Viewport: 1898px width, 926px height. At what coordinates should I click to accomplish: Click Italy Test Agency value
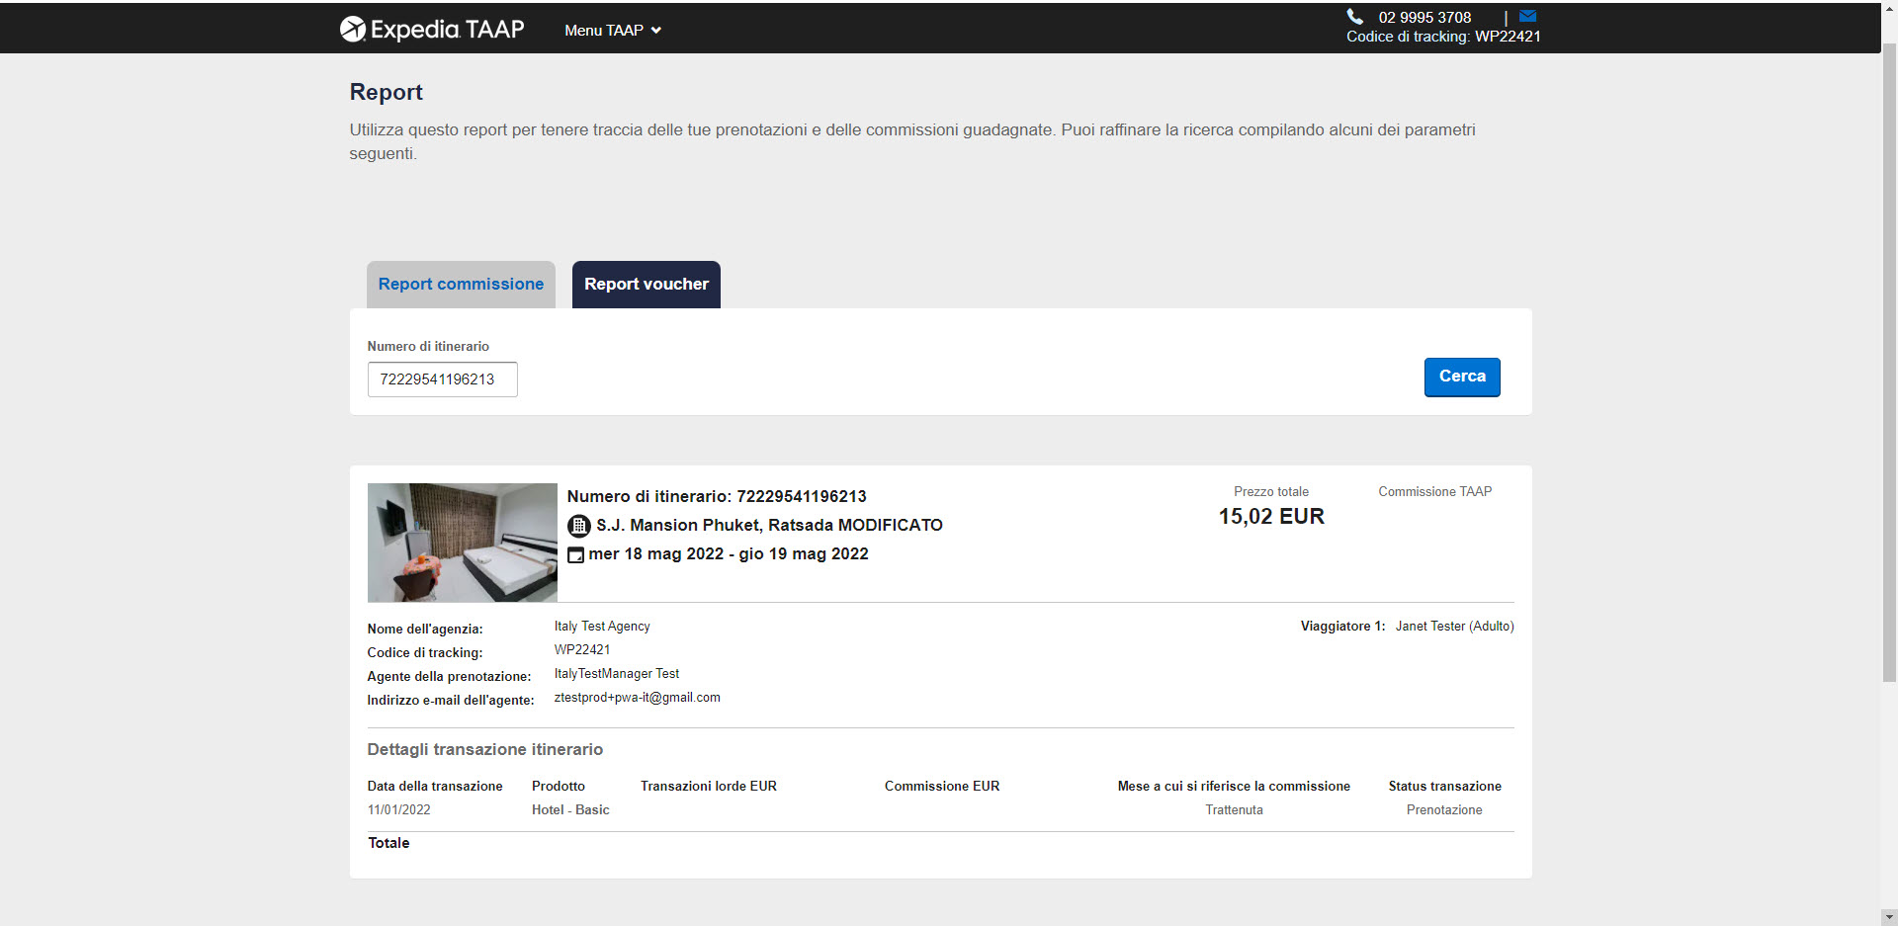(602, 627)
